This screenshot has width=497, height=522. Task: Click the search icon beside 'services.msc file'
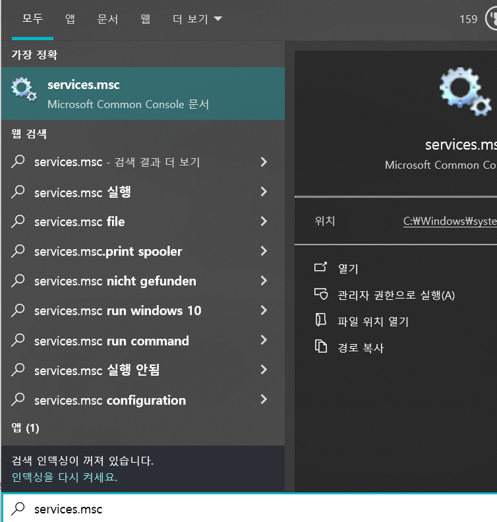click(18, 221)
